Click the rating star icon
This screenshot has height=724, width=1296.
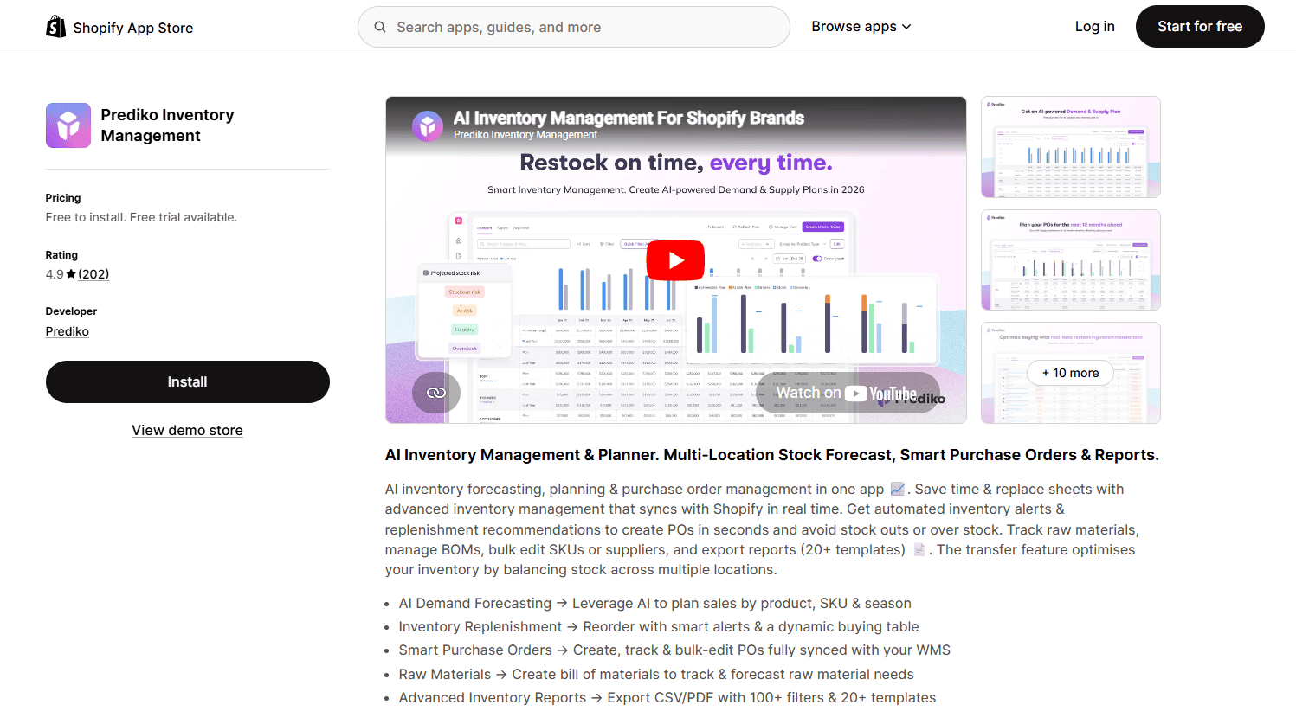(71, 274)
